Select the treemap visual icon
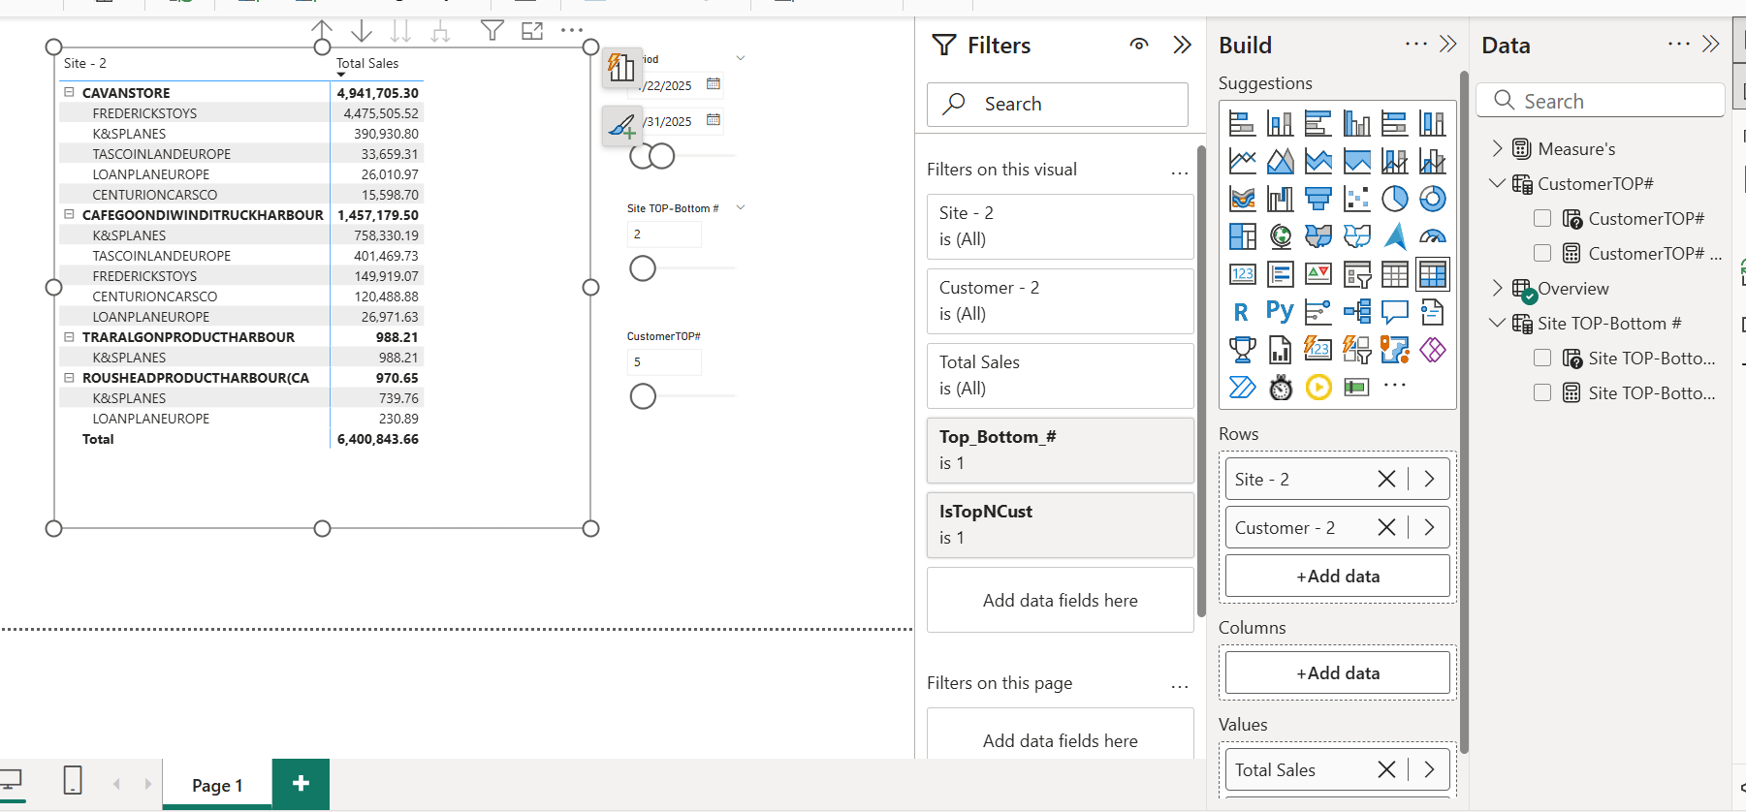The height and width of the screenshot is (812, 1746). 1243,236
